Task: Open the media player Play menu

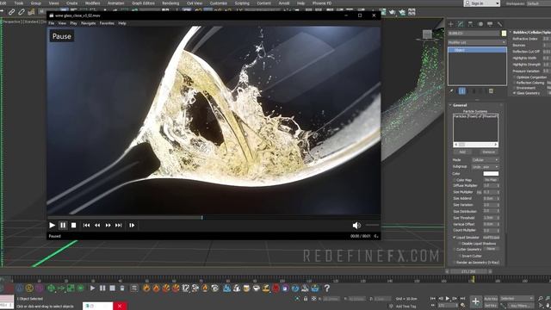Action: [73, 23]
